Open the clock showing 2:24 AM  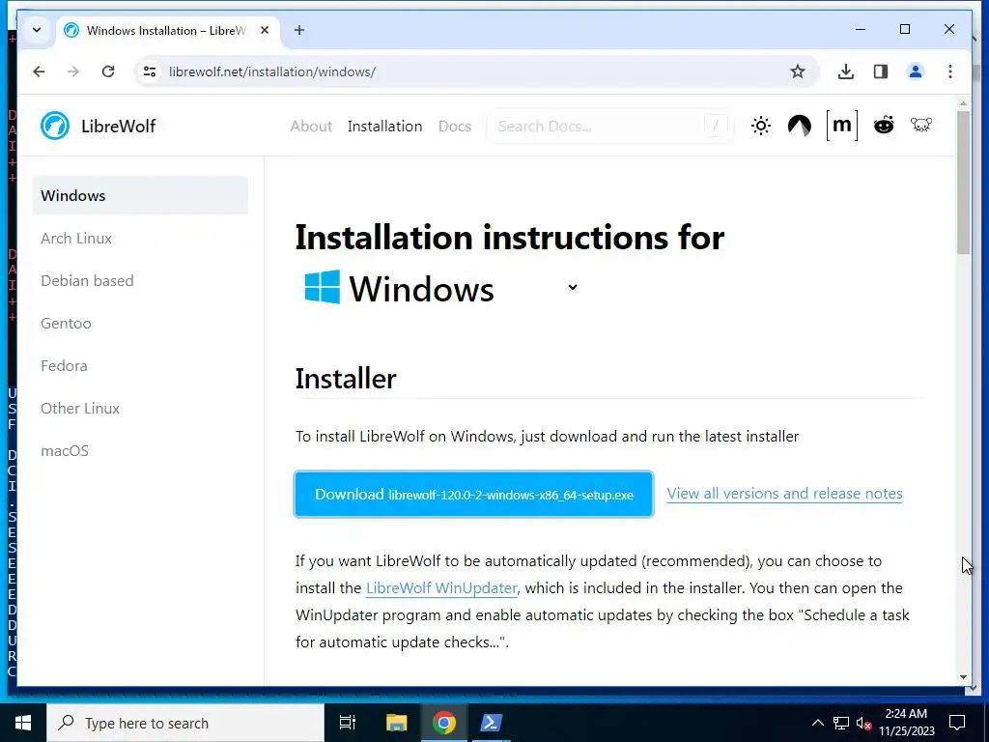tap(907, 723)
